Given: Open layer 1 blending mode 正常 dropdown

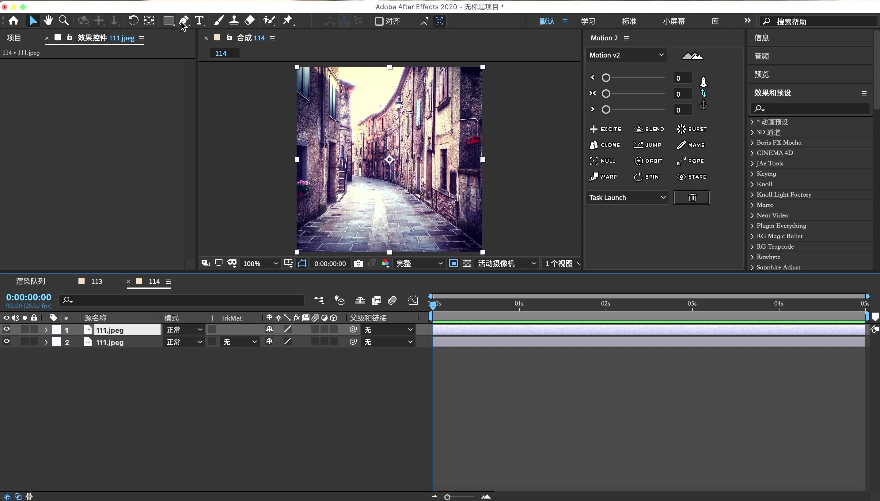Looking at the screenshot, I should [x=184, y=330].
